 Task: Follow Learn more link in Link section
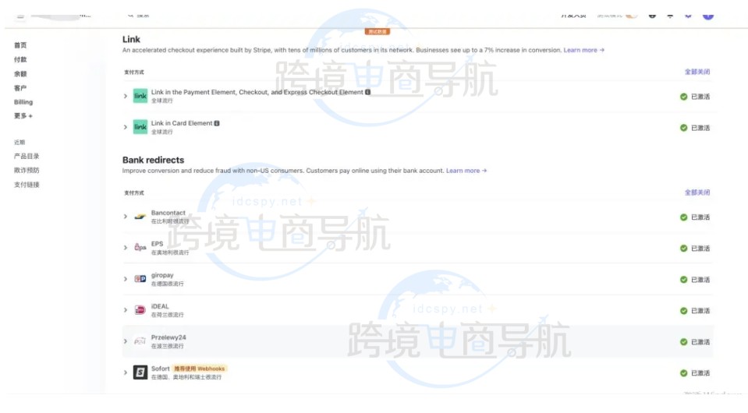tap(584, 50)
